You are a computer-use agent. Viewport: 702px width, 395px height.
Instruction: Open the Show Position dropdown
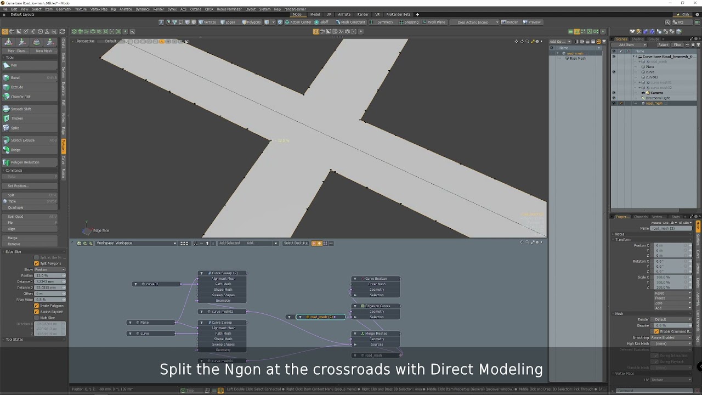point(50,269)
